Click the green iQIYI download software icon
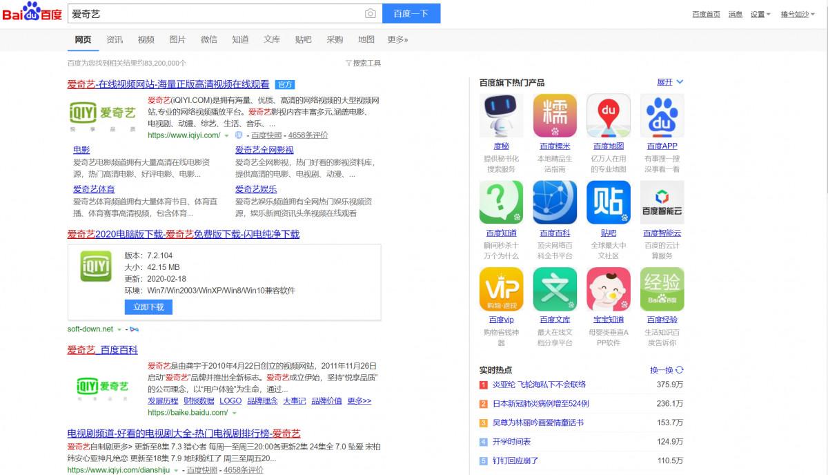Image resolution: width=828 pixels, height=475 pixels. coord(95,266)
